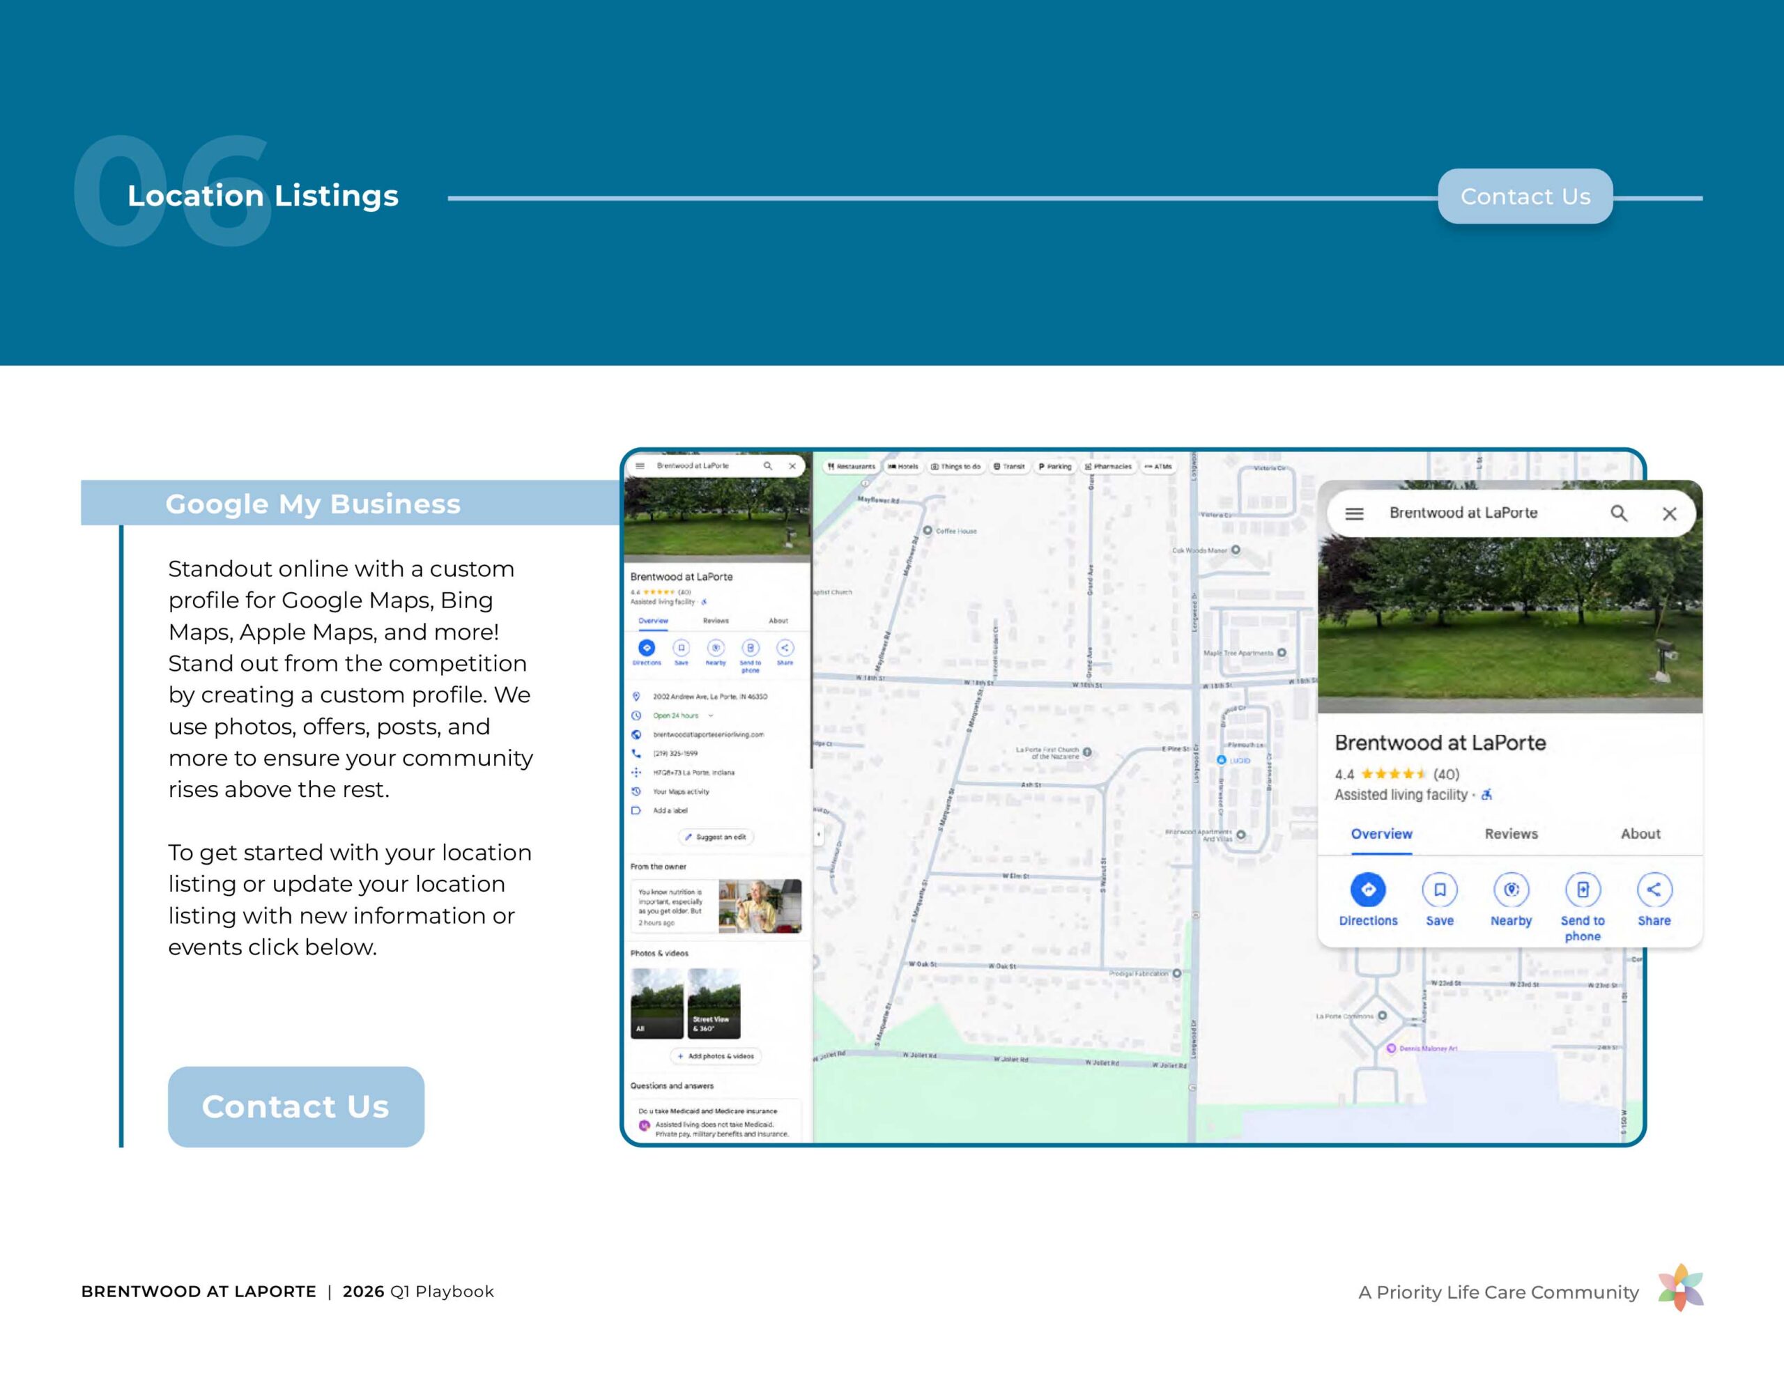Click Nearby icon in enlarged card
Image resolution: width=1784 pixels, height=1378 pixels.
[1511, 890]
